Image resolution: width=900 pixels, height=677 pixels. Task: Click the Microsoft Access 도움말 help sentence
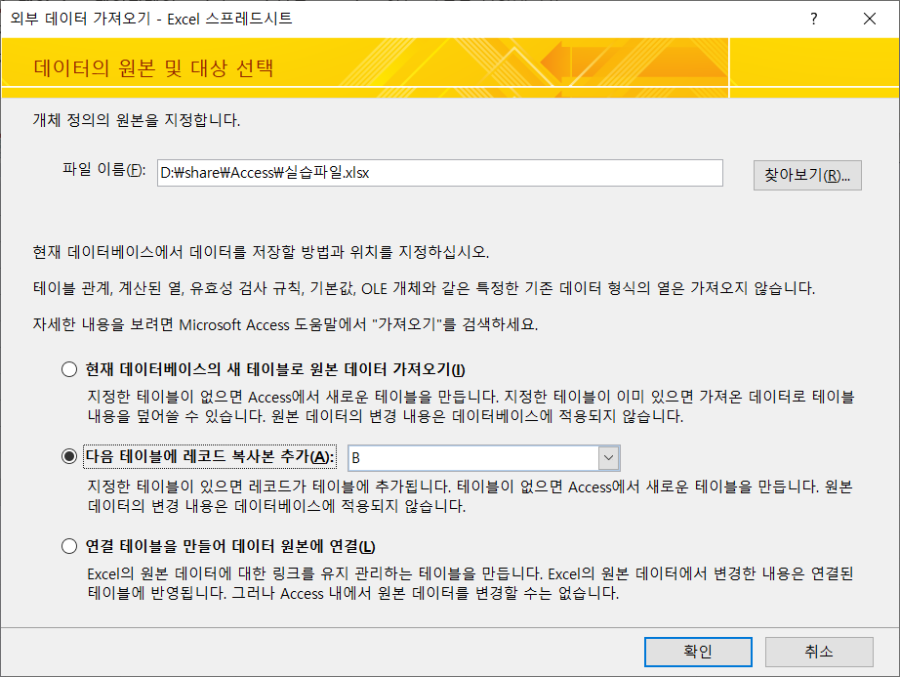(x=285, y=324)
